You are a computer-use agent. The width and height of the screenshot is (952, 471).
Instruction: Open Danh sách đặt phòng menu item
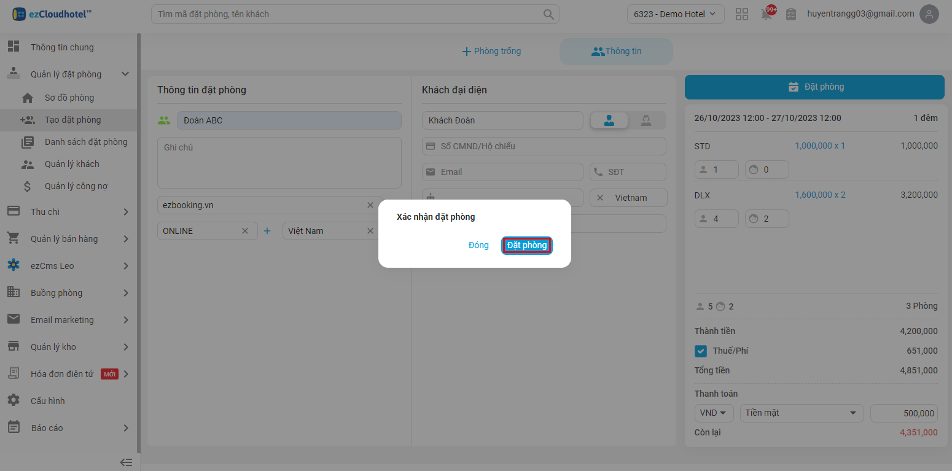86,142
